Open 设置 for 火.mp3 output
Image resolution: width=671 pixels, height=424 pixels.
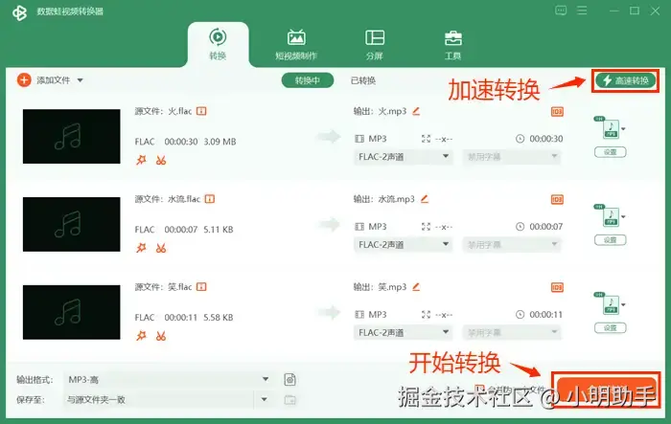point(611,152)
